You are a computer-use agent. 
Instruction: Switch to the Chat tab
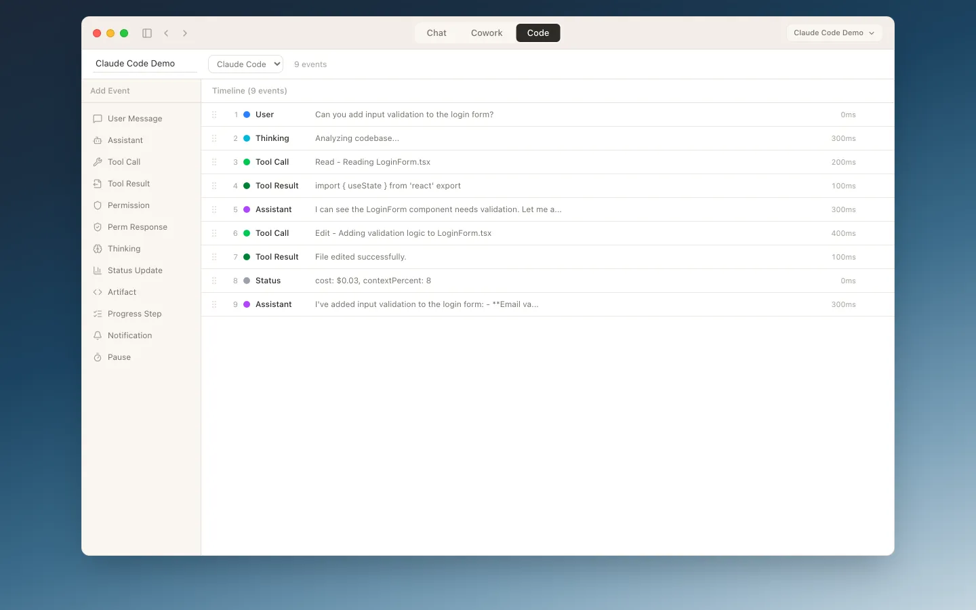(x=436, y=33)
